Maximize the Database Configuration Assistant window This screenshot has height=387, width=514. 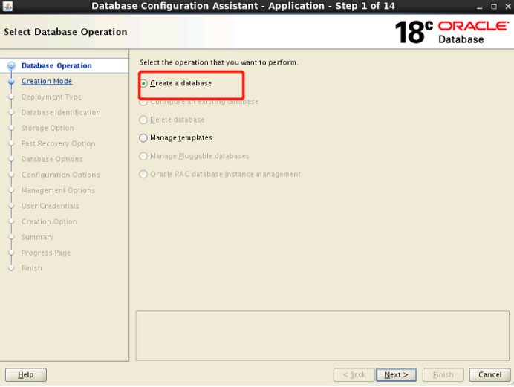tap(494, 7)
